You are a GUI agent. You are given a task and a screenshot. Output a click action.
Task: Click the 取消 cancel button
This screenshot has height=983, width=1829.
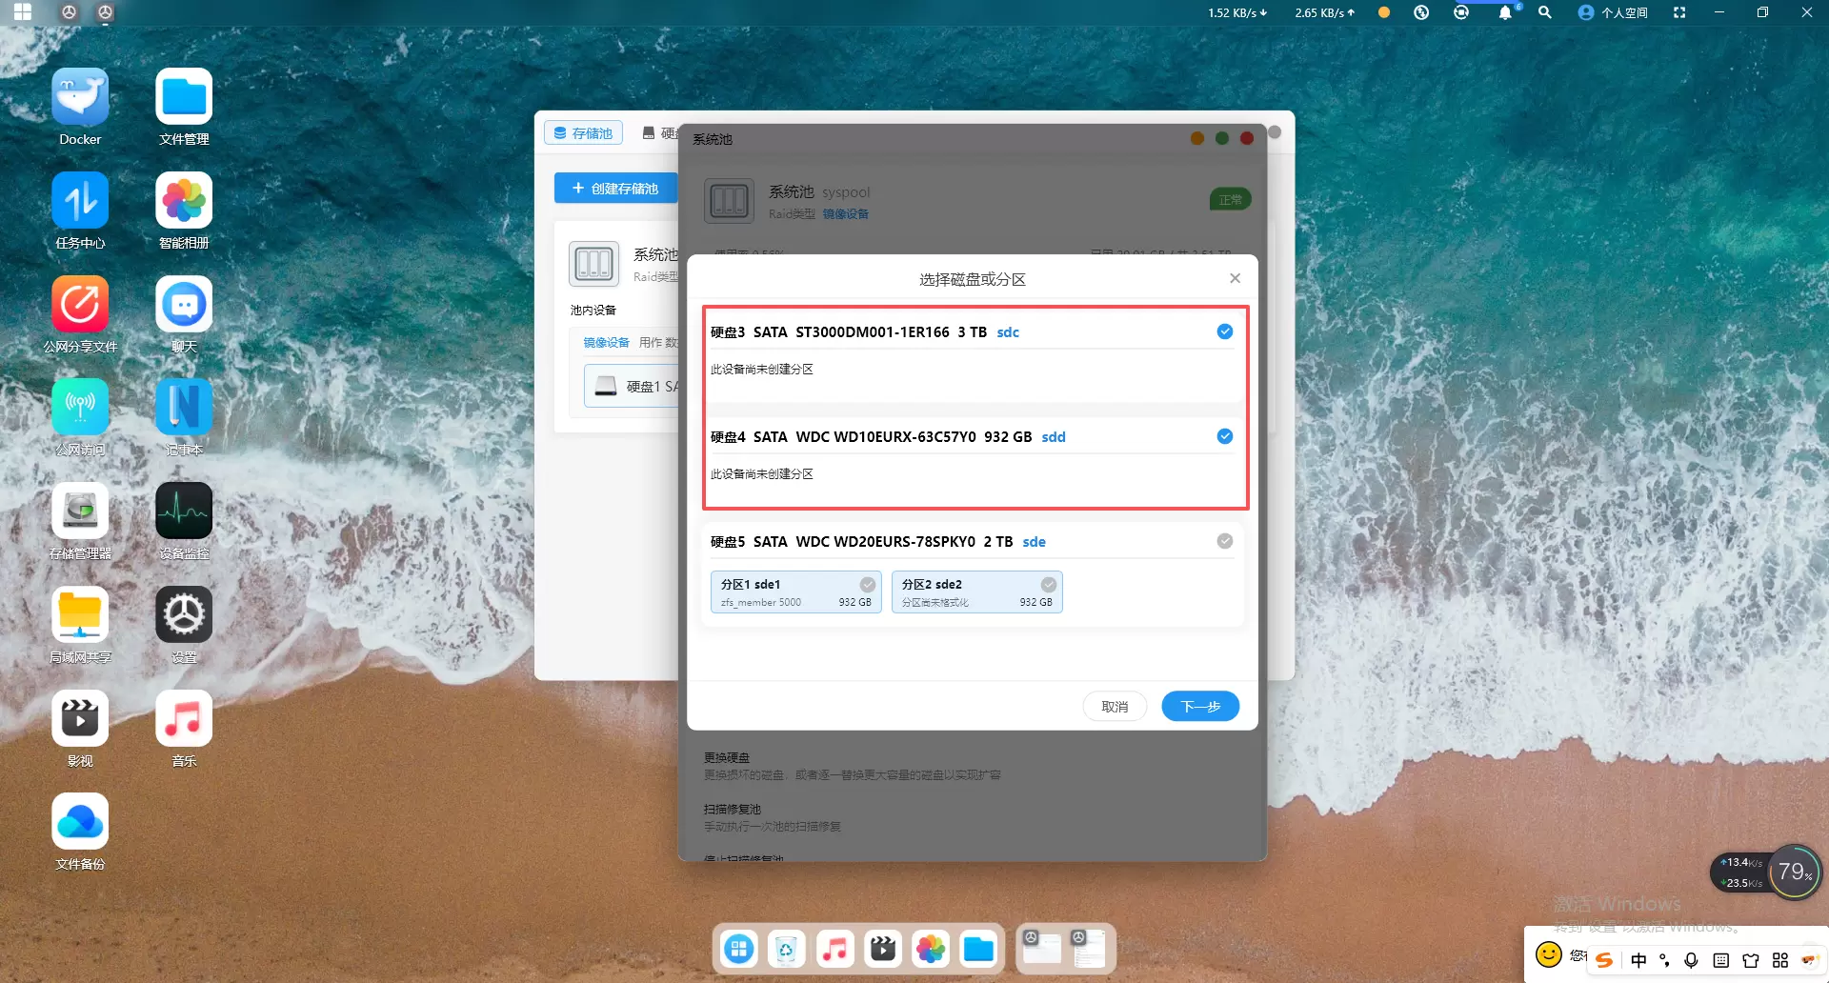1114,706
